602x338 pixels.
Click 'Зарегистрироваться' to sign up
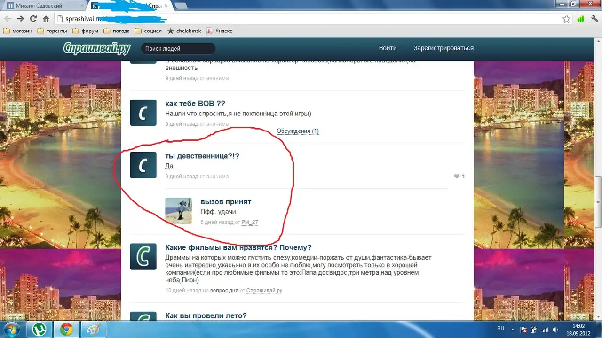(444, 48)
